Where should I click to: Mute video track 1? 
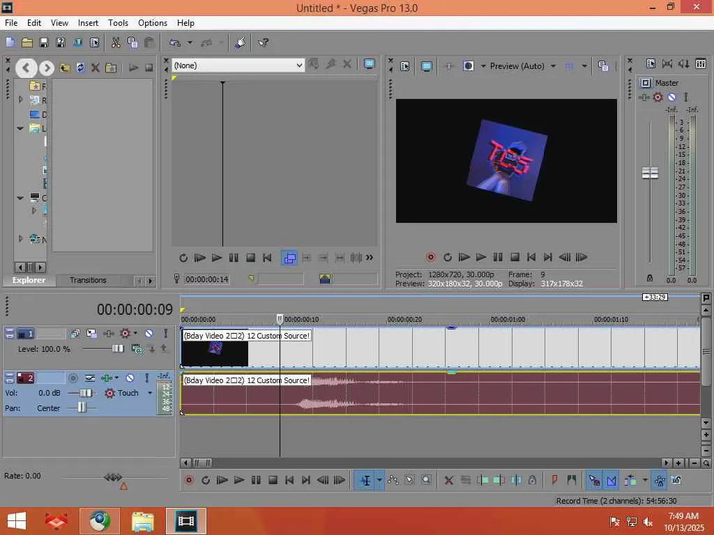149,334
